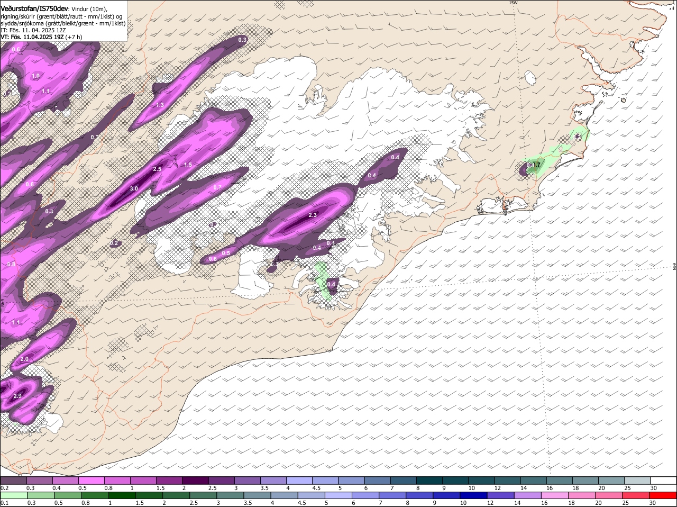Image resolution: width=677 pixels, height=507 pixels.
Task: Select the lavender 4–4.5 swatch in purple row
Action: (300, 480)
